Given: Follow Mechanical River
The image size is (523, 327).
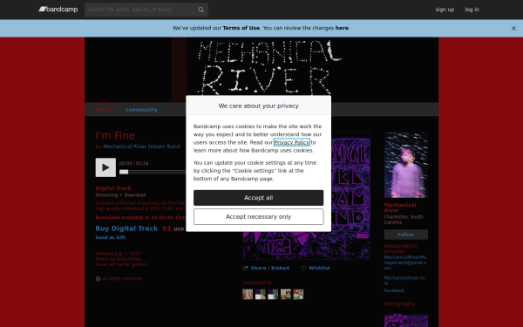Looking at the screenshot, I should tap(406, 235).
